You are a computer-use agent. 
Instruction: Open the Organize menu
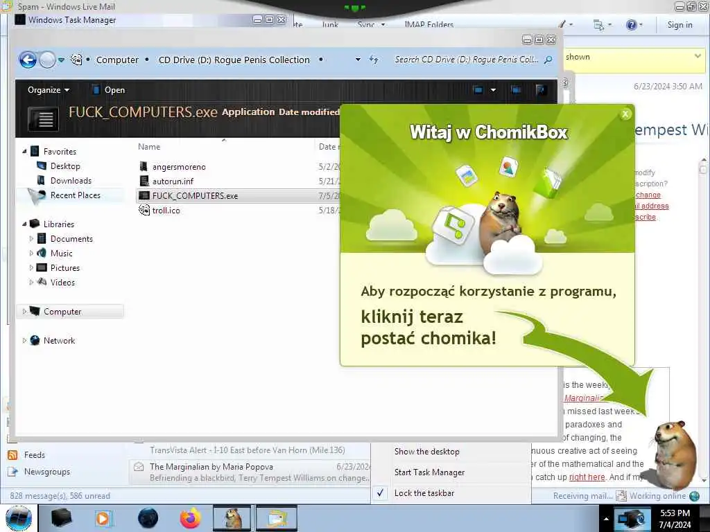[49, 90]
